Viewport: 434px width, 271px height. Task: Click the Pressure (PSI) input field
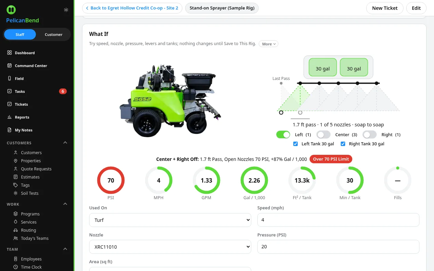[338, 247]
